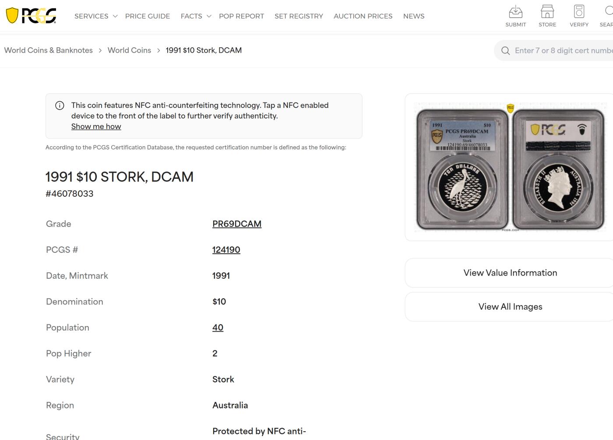The height and width of the screenshot is (440, 613).
Task: Open the Store icon
Action: (547, 11)
